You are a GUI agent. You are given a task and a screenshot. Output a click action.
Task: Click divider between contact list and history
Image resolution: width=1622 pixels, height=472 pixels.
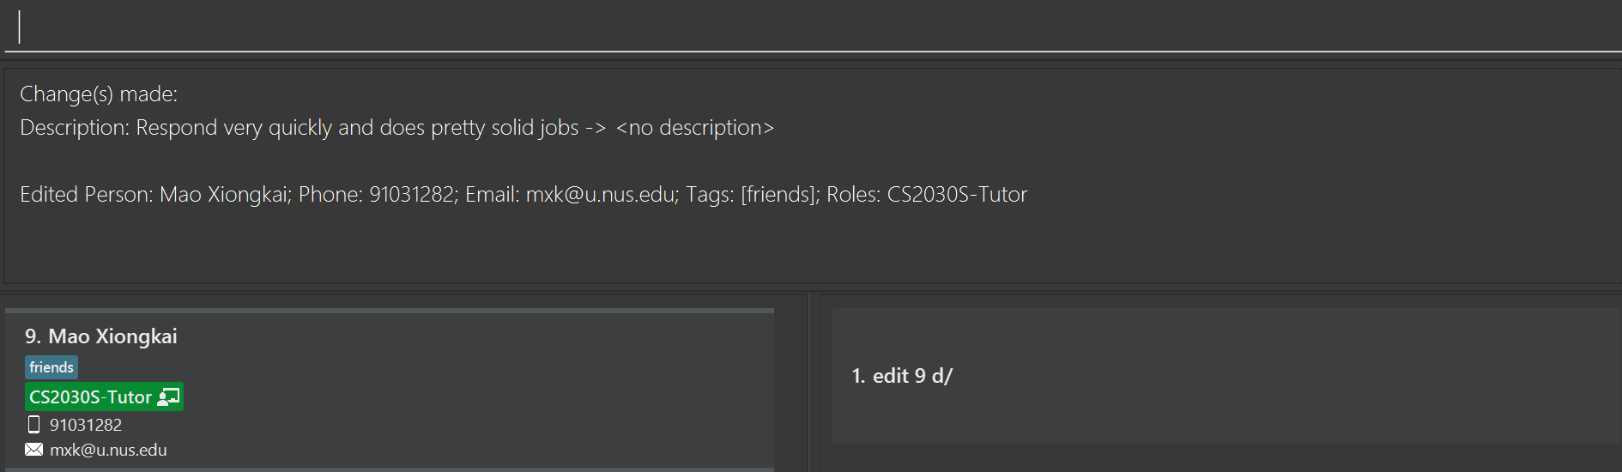[808, 383]
